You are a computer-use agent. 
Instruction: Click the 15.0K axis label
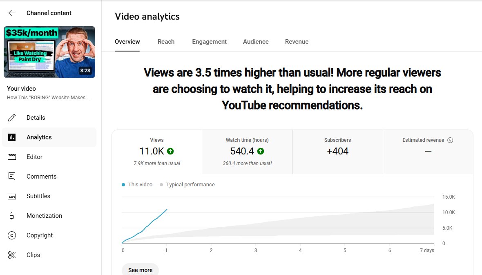pyautogui.click(x=449, y=197)
